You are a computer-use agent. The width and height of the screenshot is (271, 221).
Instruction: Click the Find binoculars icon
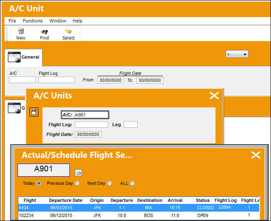pyautogui.click(x=44, y=32)
